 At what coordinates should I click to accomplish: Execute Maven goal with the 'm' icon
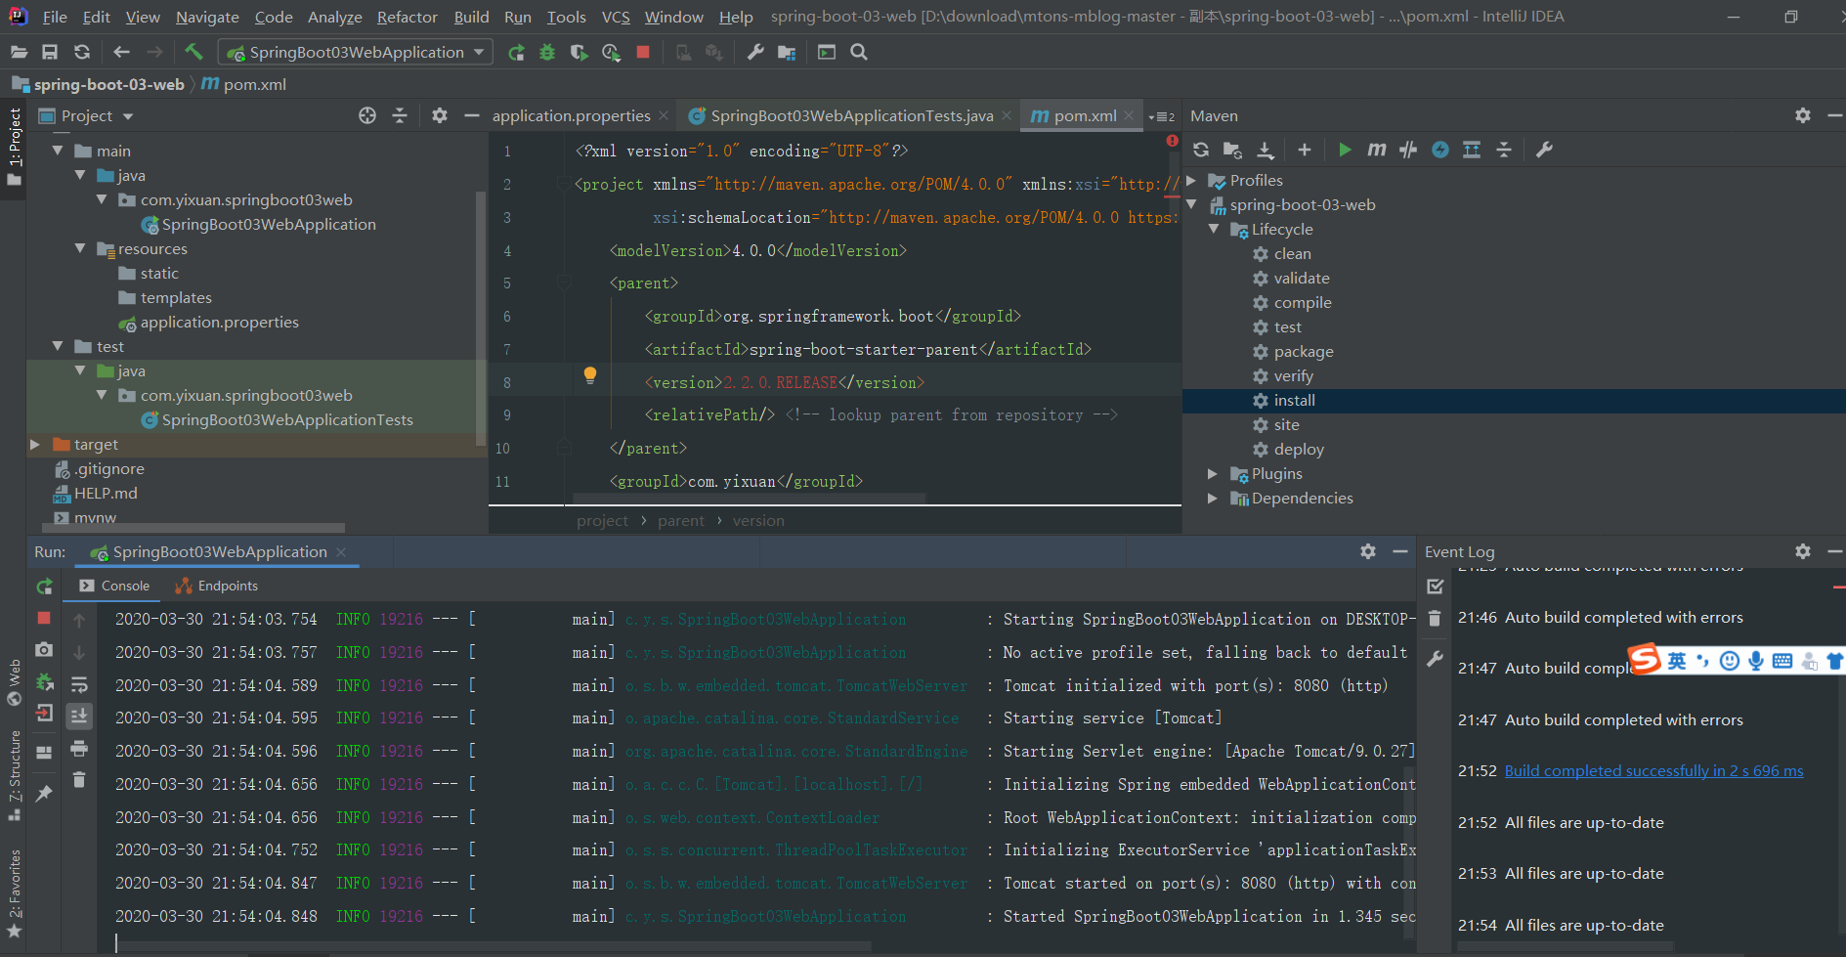[x=1376, y=150]
